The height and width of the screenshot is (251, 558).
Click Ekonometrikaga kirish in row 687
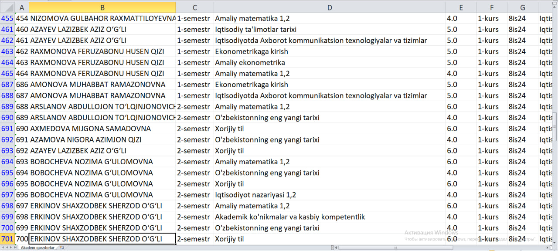[x=330, y=85]
